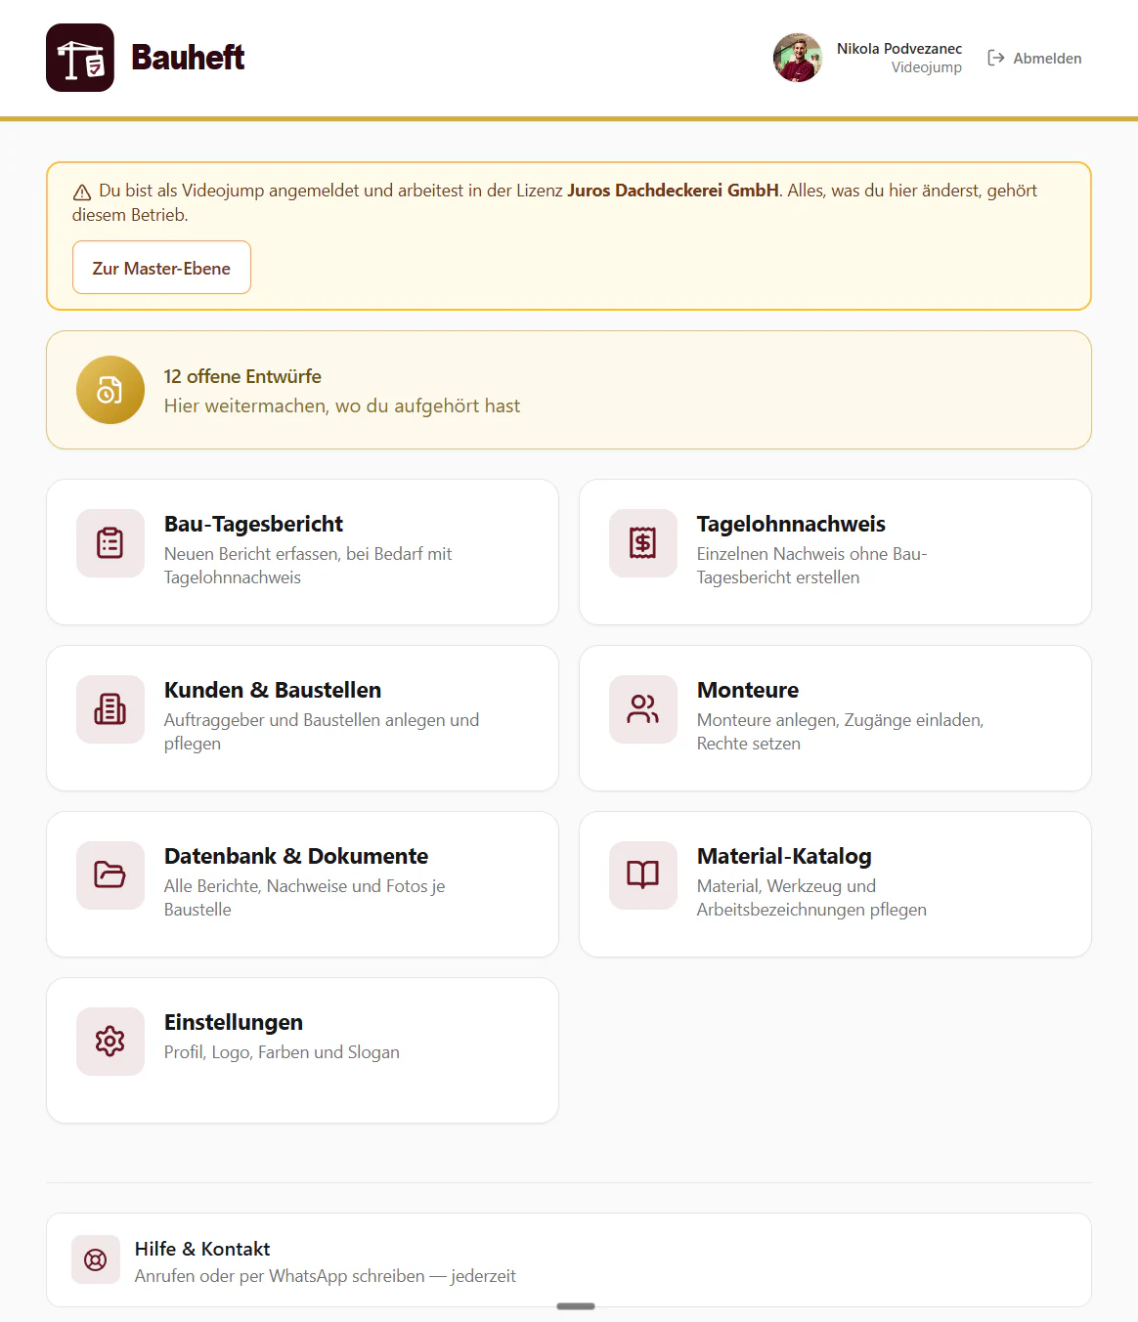Open the Material-Katalog card heading
The image size is (1138, 1322).
point(784,856)
